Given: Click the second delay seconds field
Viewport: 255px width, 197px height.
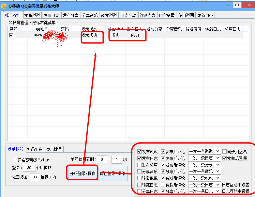Looking at the screenshot, I should tap(117, 159).
